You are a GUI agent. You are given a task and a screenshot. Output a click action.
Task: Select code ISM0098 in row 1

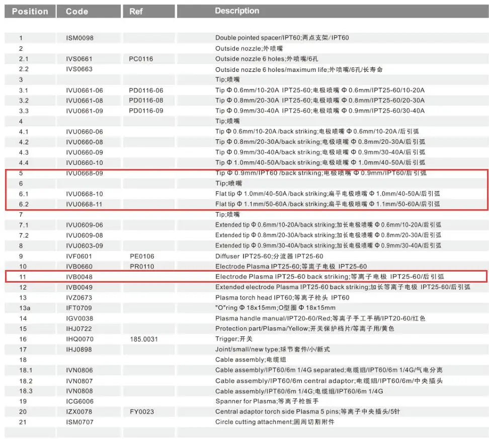click(x=79, y=38)
